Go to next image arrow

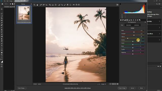pos(100,84)
